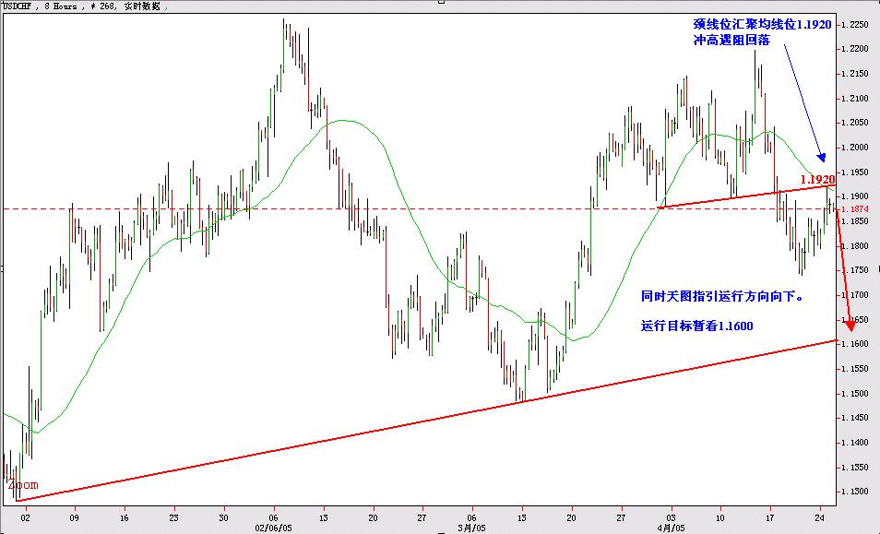Screen dimensions: 880x534
Task: Select the 1.1750 price axis value
Action: [853, 270]
